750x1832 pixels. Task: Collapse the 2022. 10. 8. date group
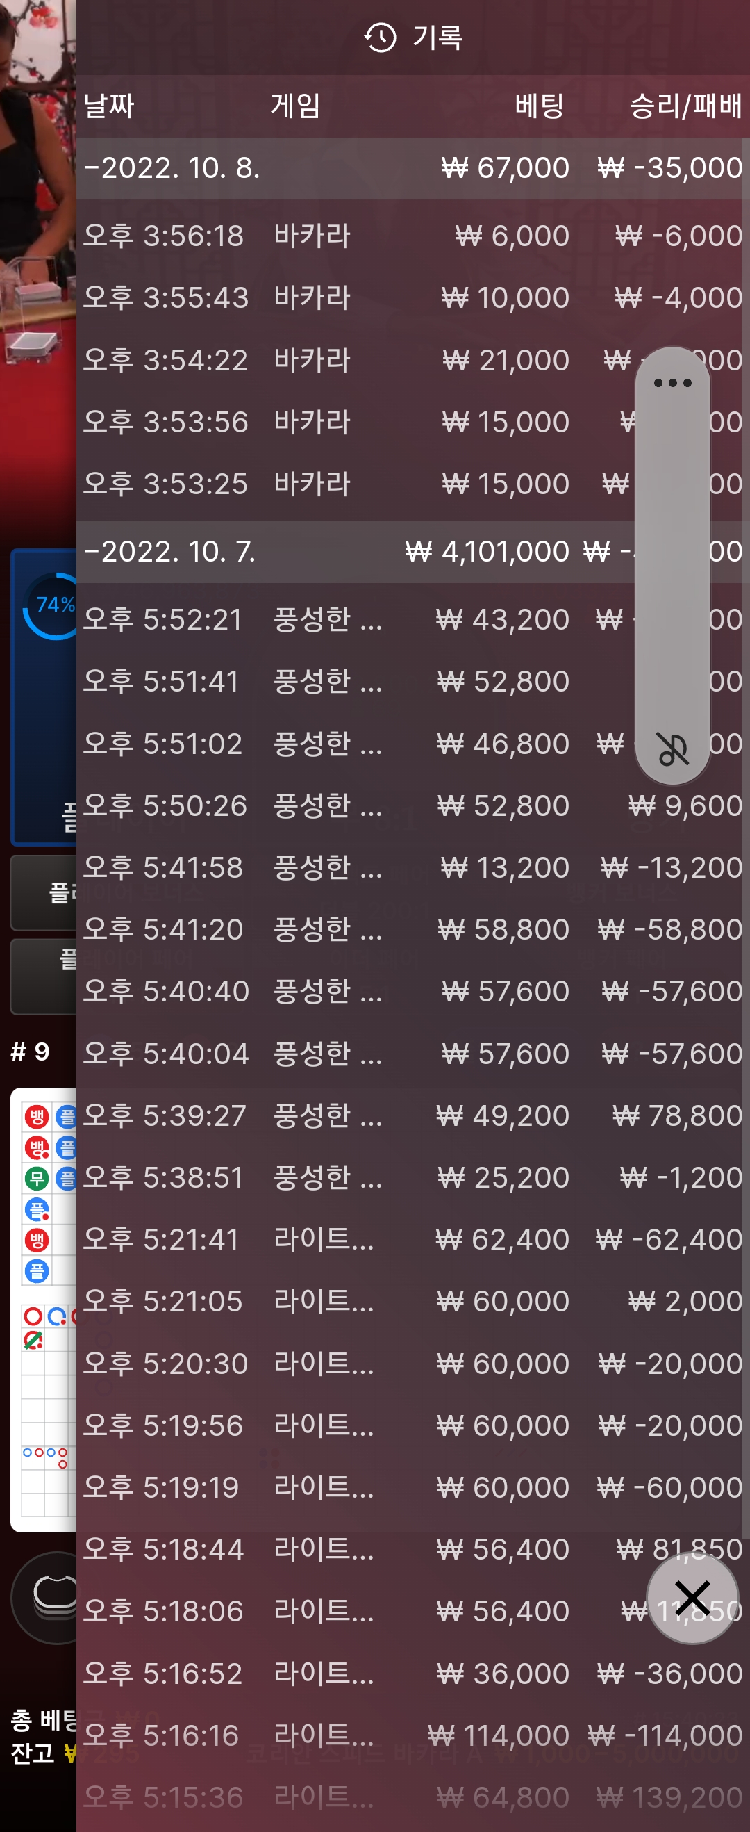coord(171,169)
